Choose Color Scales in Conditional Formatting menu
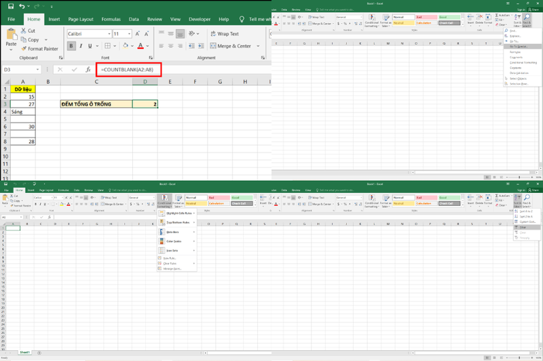Image resolution: width=543 pixels, height=361 pixels. (x=177, y=241)
